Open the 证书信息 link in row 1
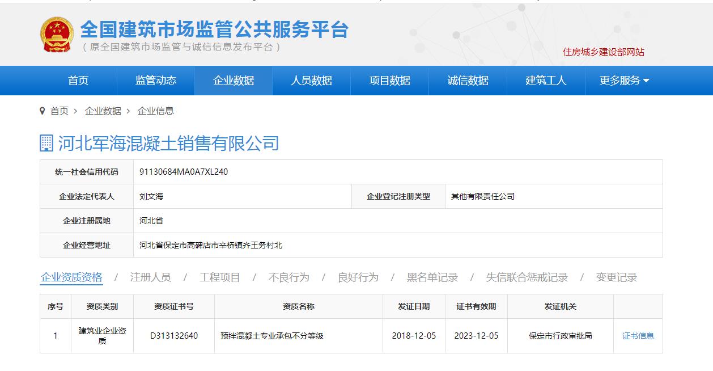Image resolution: width=713 pixels, height=371 pixels. pos(638,336)
